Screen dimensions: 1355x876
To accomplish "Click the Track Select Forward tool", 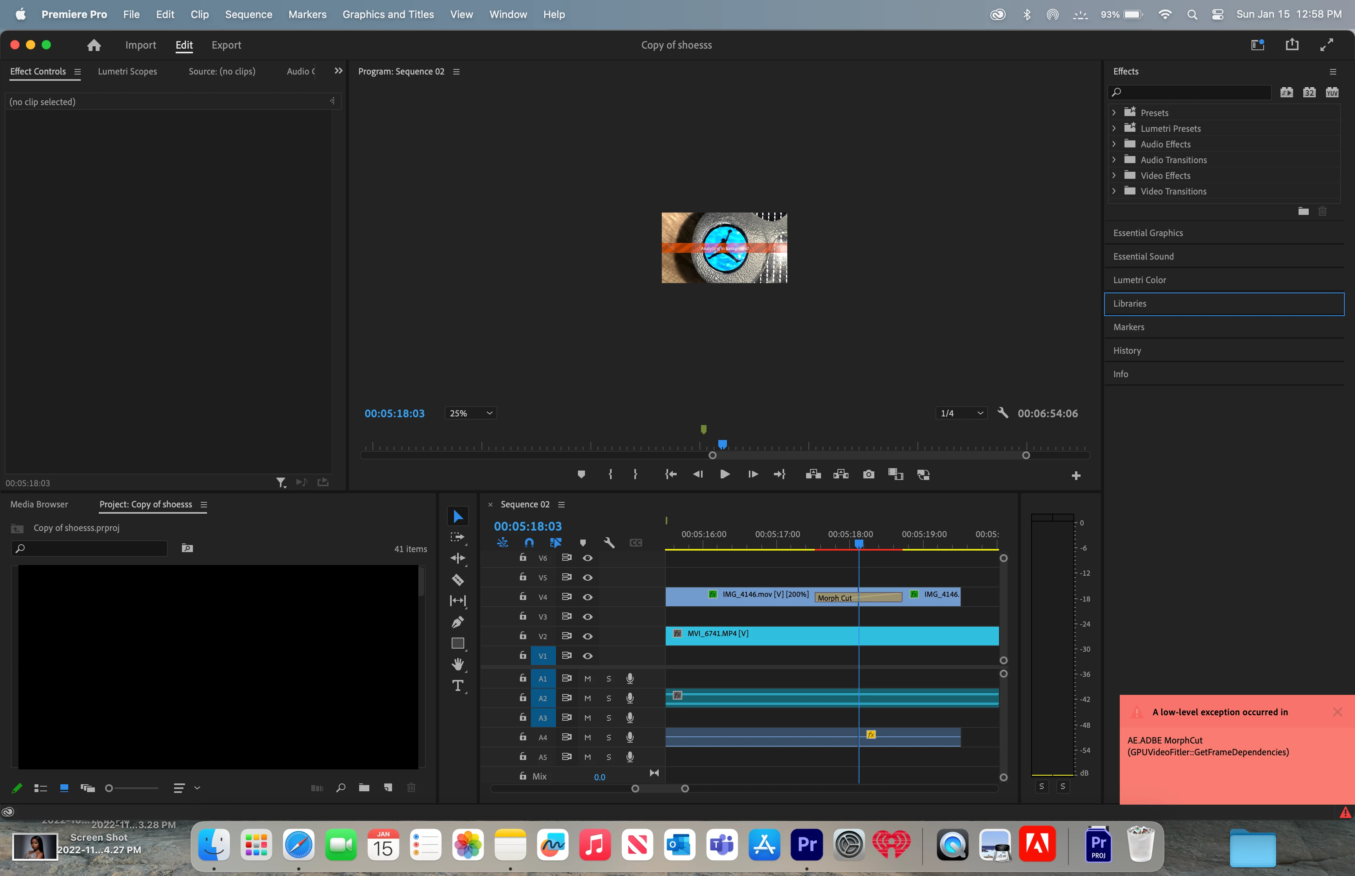I will click(x=458, y=537).
